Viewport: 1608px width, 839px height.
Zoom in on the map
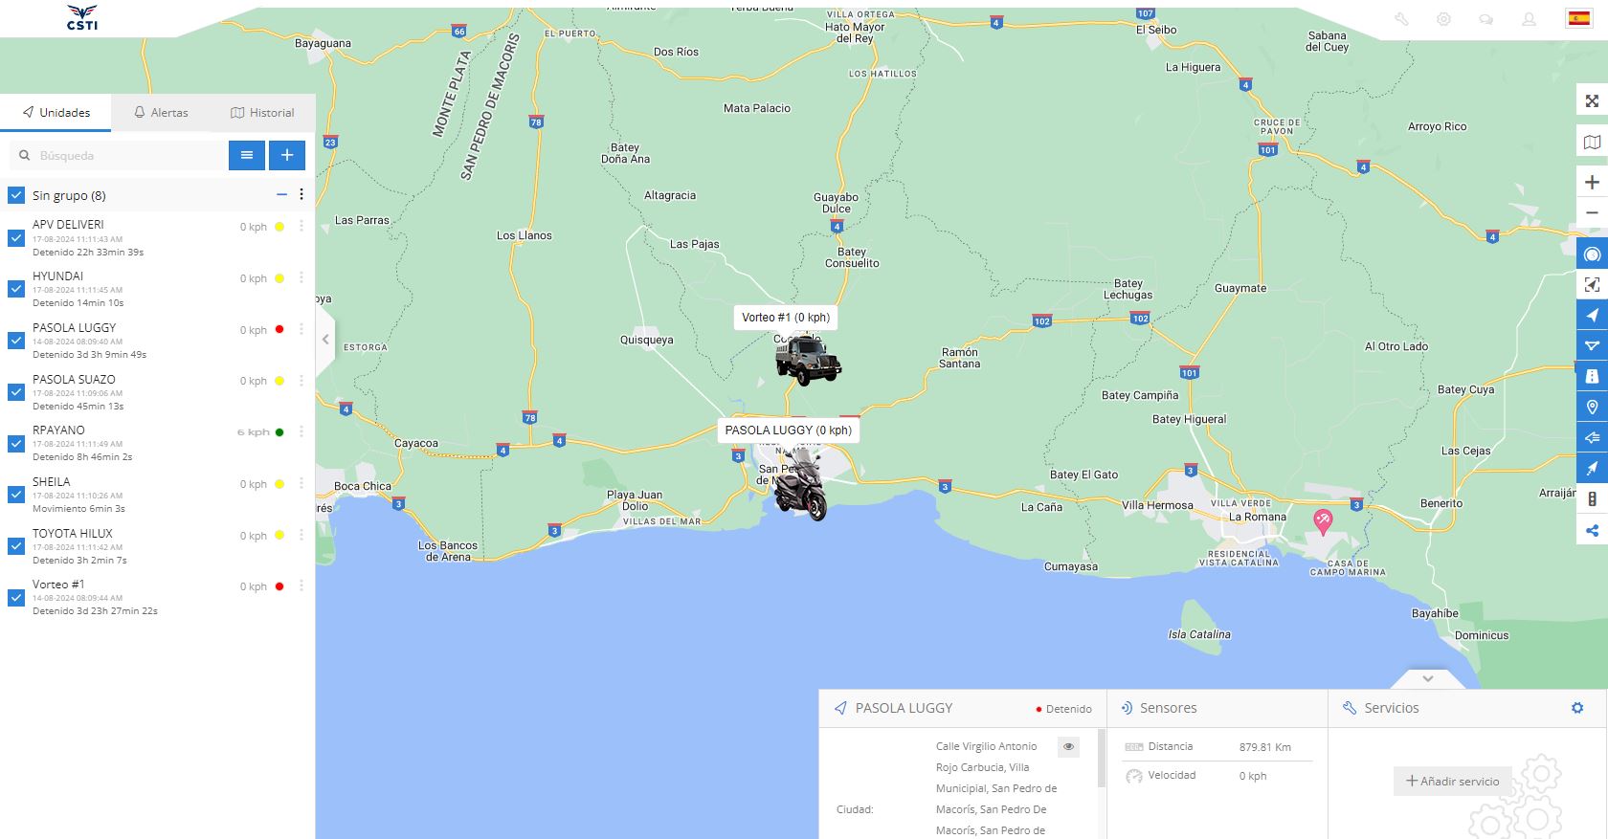pyautogui.click(x=1592, y=183)
